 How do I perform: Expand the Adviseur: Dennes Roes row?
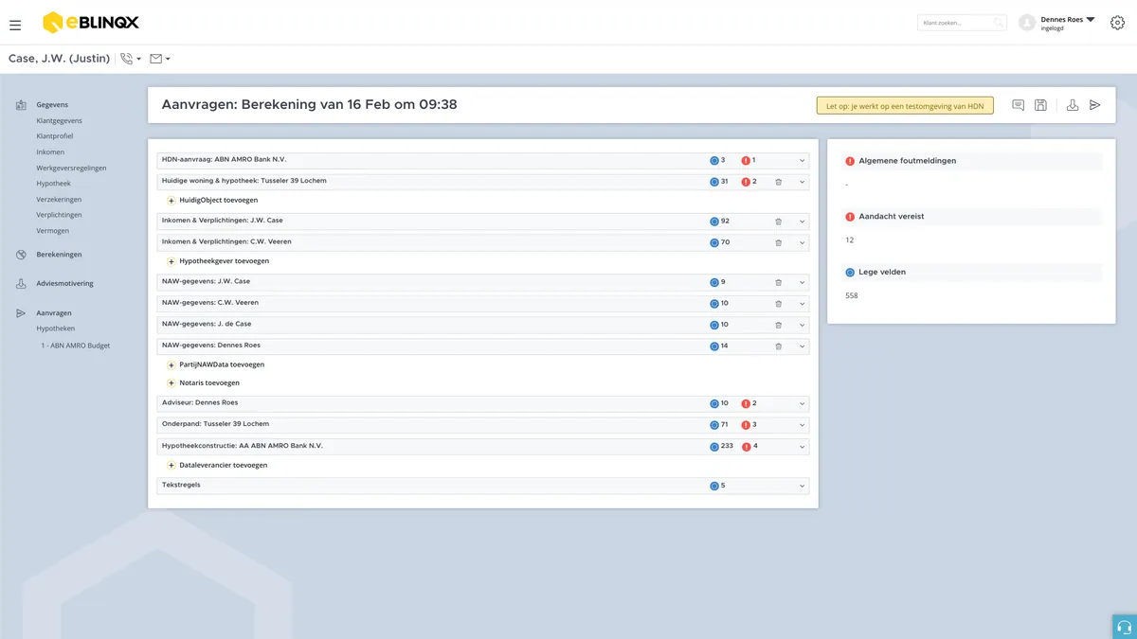(802, 404)
